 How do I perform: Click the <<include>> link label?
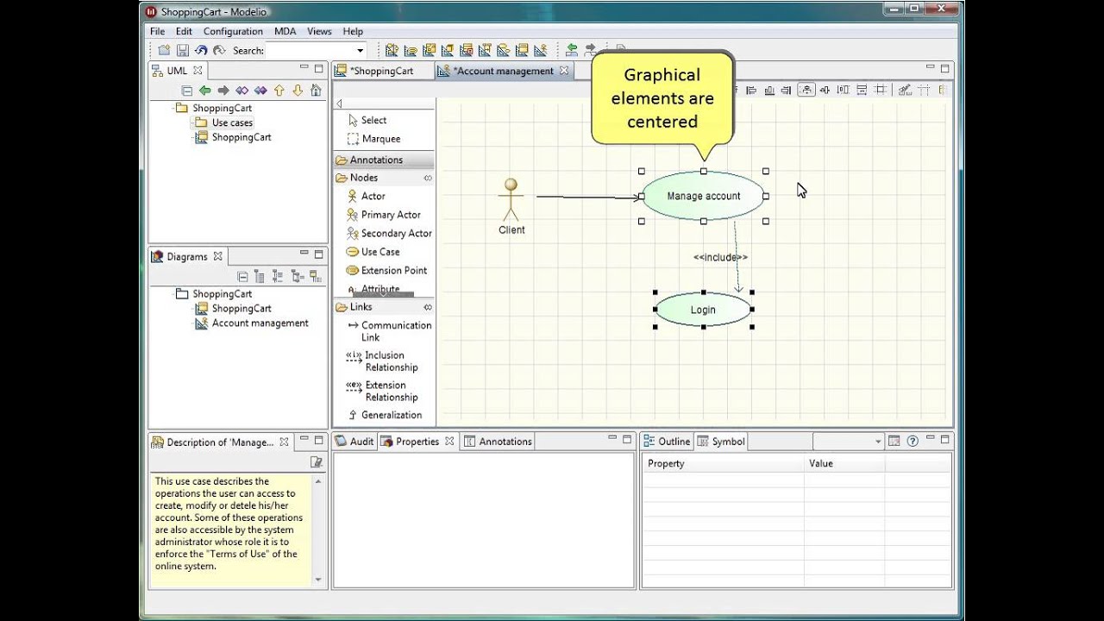[720, 257]
